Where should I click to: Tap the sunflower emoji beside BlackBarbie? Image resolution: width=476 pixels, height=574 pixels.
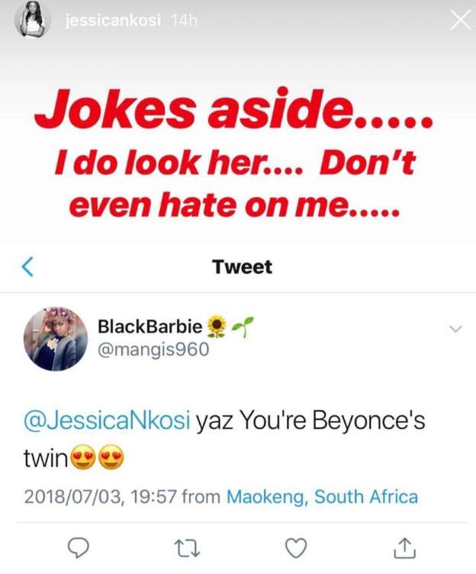click(x=217, y=327)
